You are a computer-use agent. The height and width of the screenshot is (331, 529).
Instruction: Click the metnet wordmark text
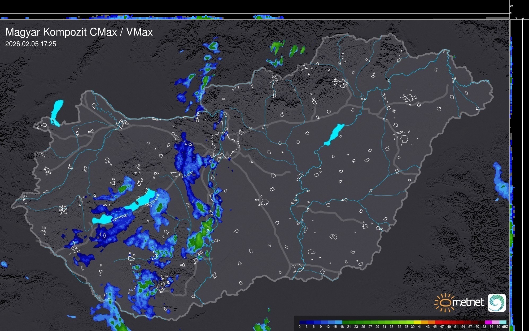point(468,302)
